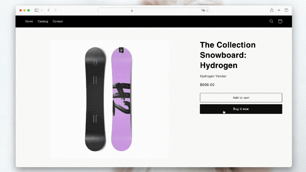Go back with the back arrow

point(48,10)
